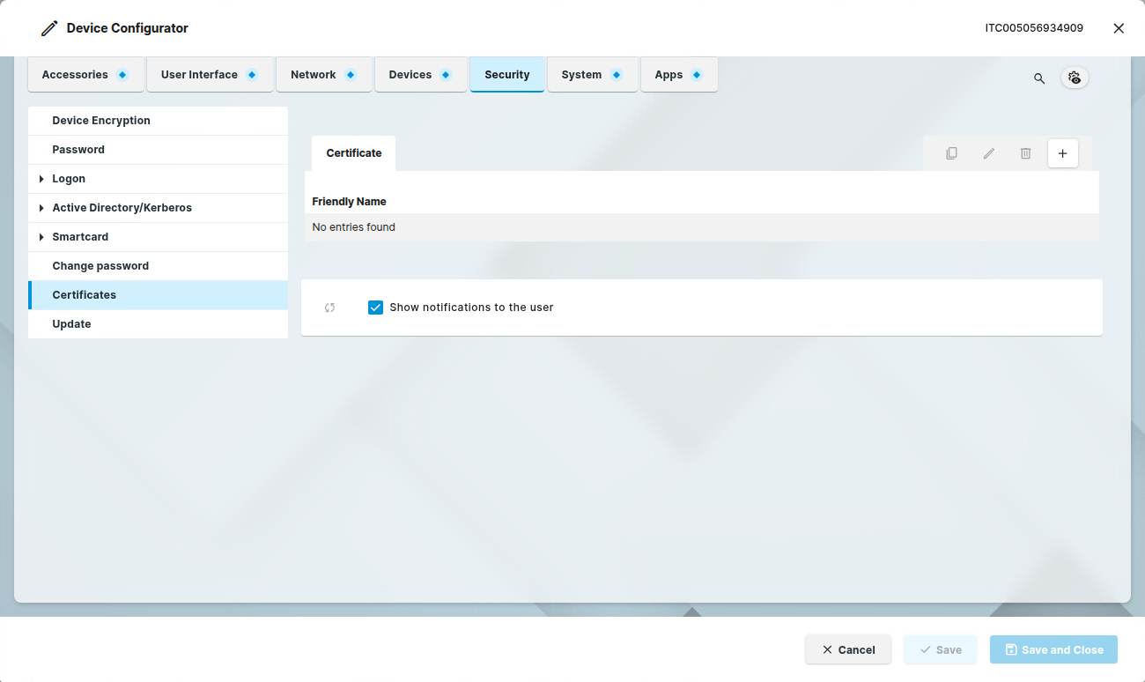This screenshot has height=682, width=1145.
Task: Expand the Logon tree item
Action: click(41, 179)
